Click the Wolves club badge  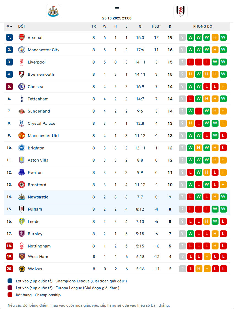(21, 269)
